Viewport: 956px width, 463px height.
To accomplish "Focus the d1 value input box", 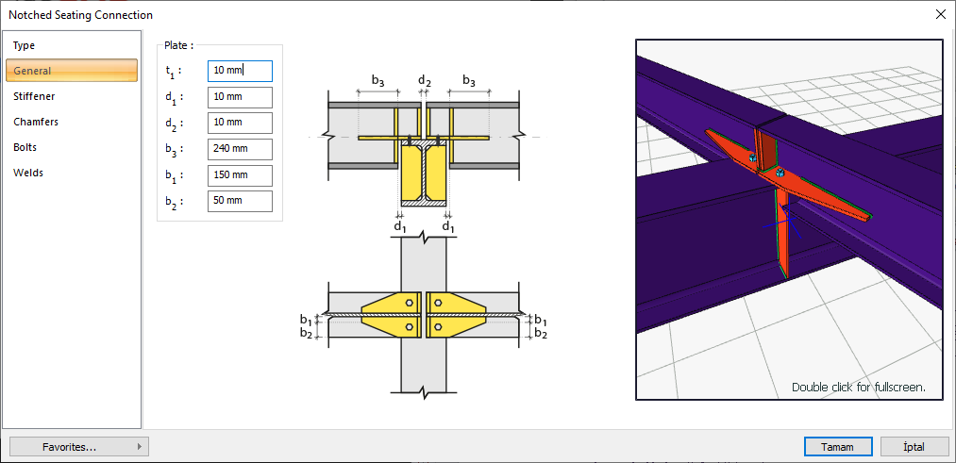I will [x=240, y=97].
